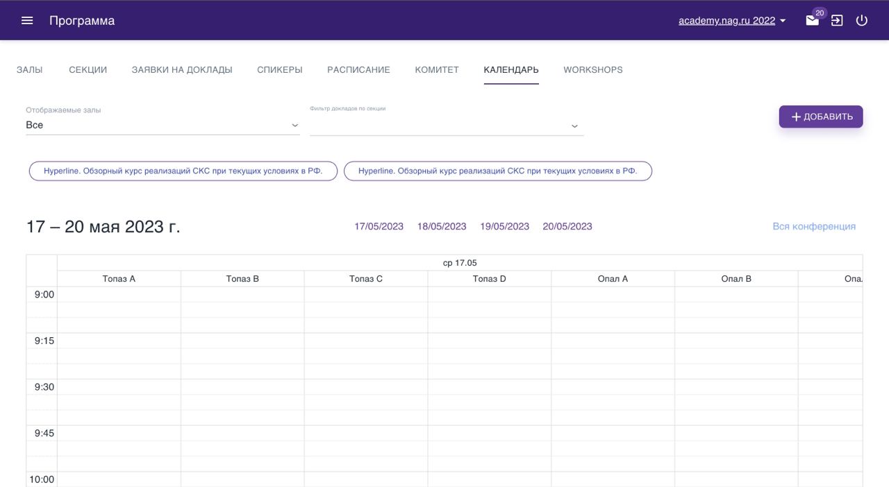
Task: Select the second Hyperline talk chip
Action: (497, 171)
